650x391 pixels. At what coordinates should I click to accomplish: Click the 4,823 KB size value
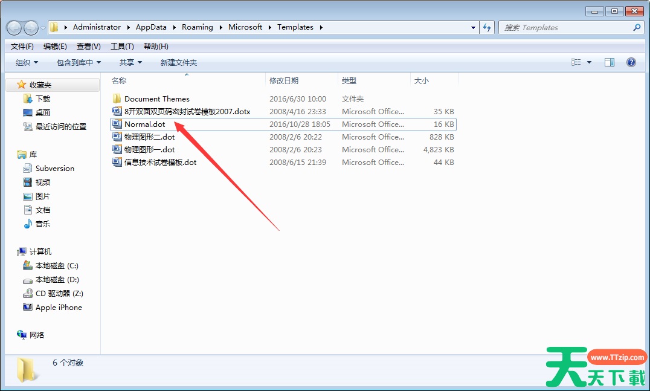439,149
